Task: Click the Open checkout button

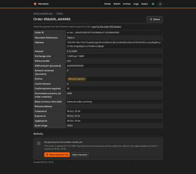Action: click(x=80, y=154)
